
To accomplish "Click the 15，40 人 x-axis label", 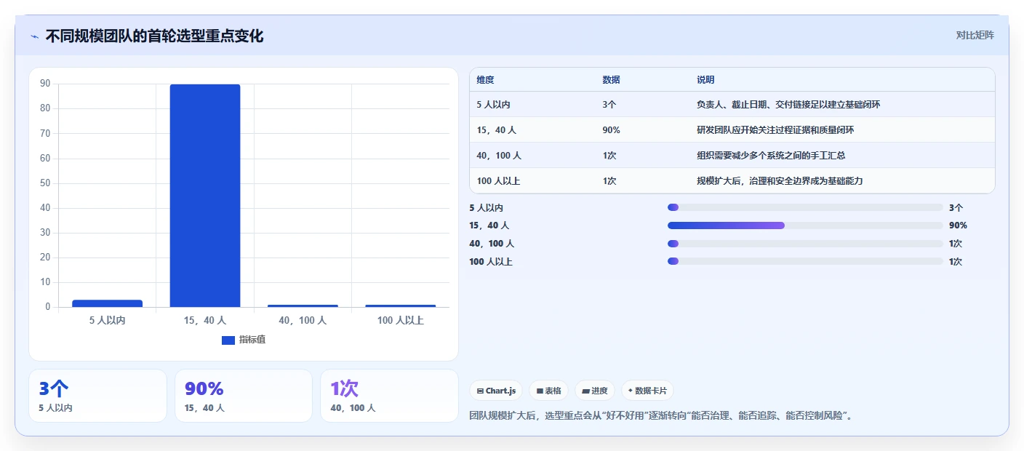I will 205,320.
